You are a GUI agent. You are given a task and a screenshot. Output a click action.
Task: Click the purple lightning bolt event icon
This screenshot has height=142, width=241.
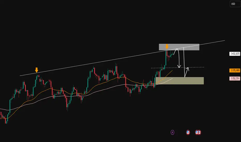pos(172,132)
